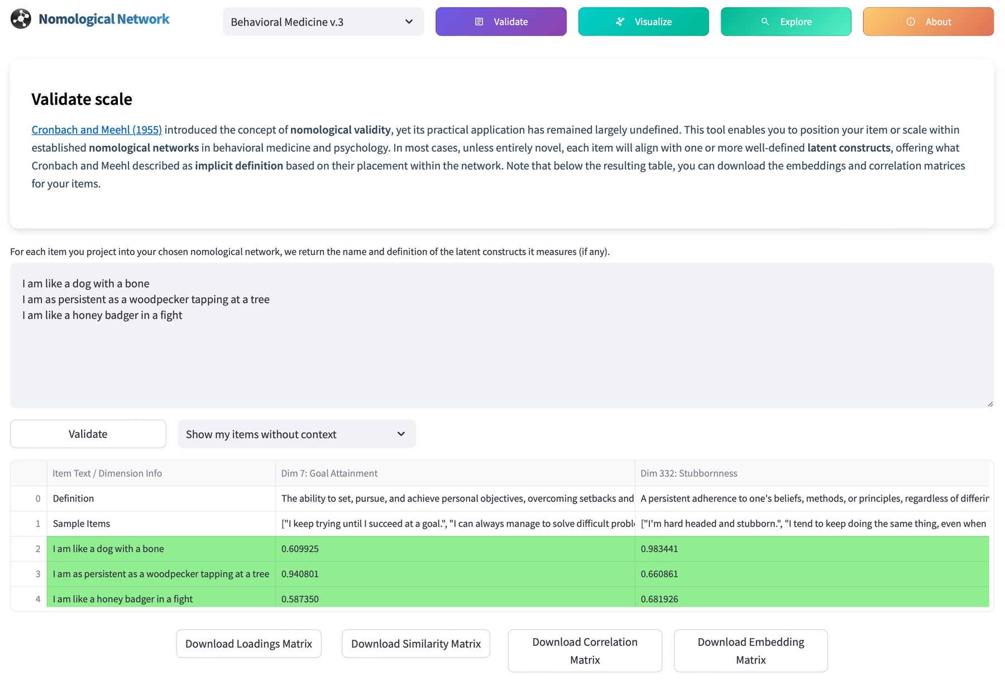Click Download Similarity Matrix button
The image size is (1005, 681).
[x=416, y=644]
